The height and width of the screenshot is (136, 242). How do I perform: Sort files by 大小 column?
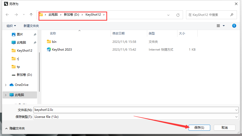click(182, 33)
